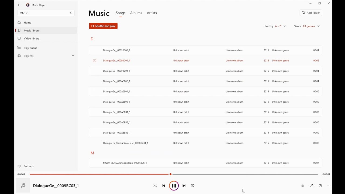The height and width of the screenshot is (194, 345).
Task: Click the Media Player app logo
Action: [x=28, y=5]
